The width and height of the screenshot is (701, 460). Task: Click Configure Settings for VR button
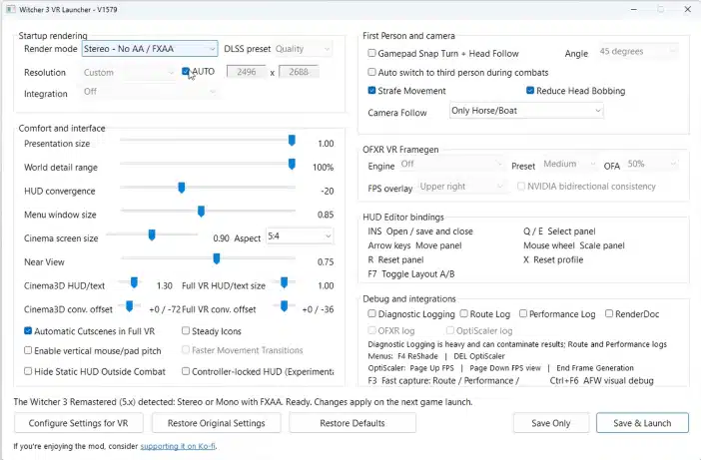pos(78,423)
